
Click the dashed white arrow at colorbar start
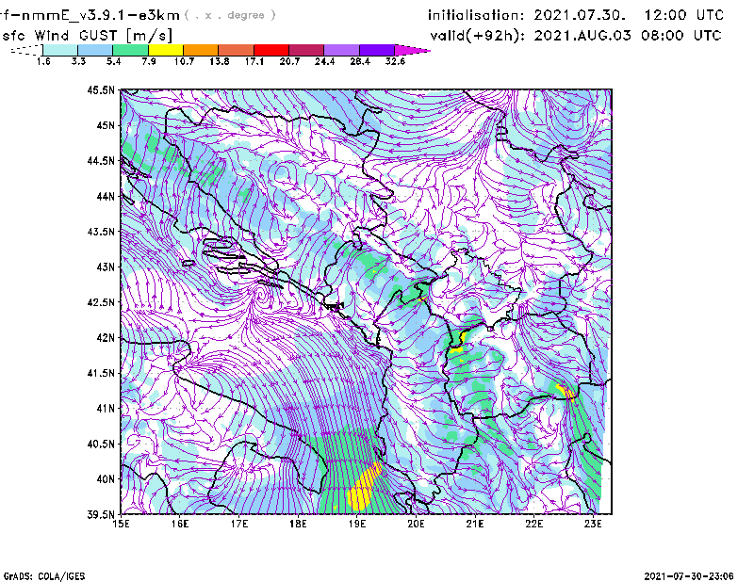(x=26, y=50)
